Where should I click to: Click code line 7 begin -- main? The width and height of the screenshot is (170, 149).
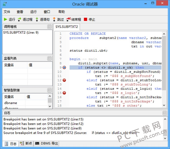coord(83,59)
